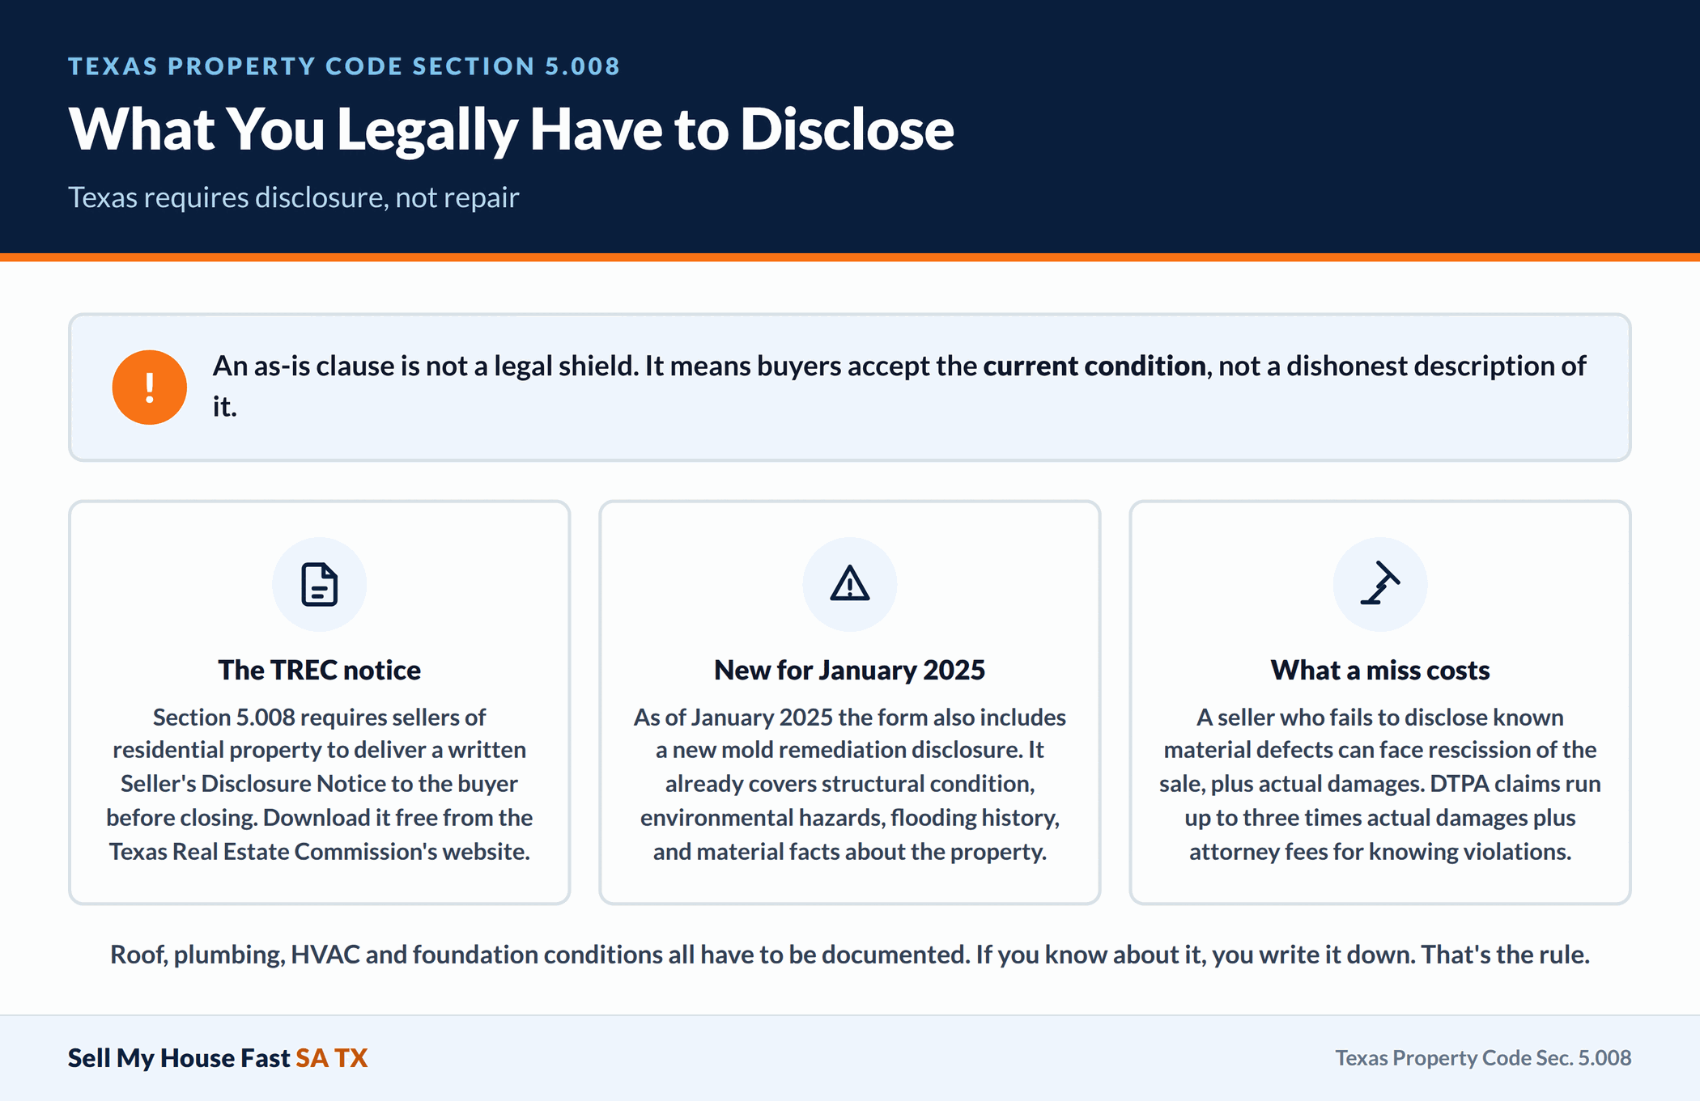
Task: Click the paragraph starting 'Section 5.008 requires sellers'
Action: [319, 784]
